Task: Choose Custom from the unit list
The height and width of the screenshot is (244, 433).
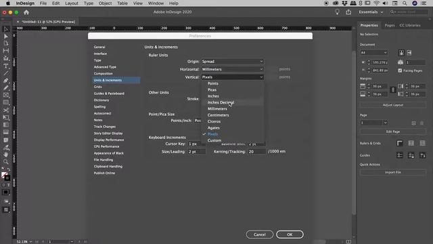Action: (214, 140)
